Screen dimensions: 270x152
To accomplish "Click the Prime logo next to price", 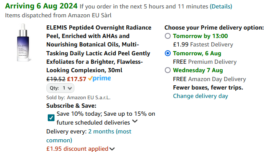I will [x=99, y=79].
